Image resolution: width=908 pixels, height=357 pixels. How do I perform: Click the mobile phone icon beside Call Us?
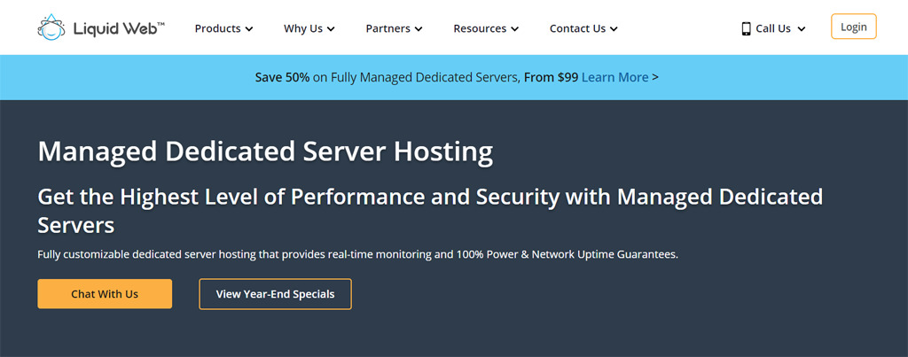[747, 28]
